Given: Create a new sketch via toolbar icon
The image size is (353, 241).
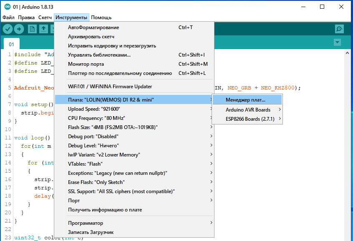Looking at the screenshot, I should click(32, 29).
